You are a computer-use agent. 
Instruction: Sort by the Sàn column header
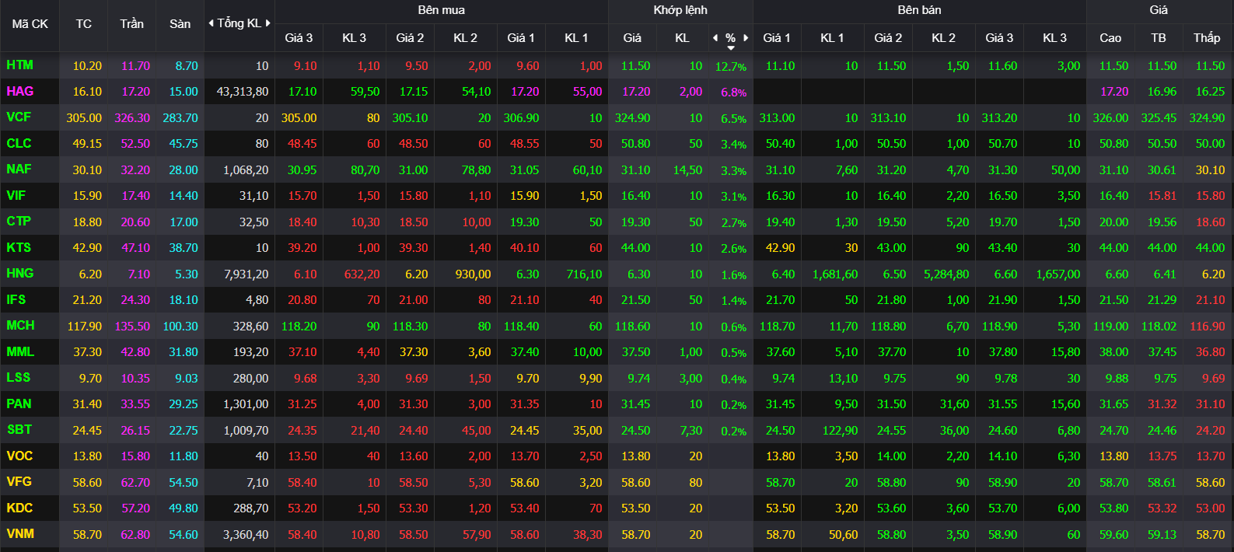[x=180, y=24]
